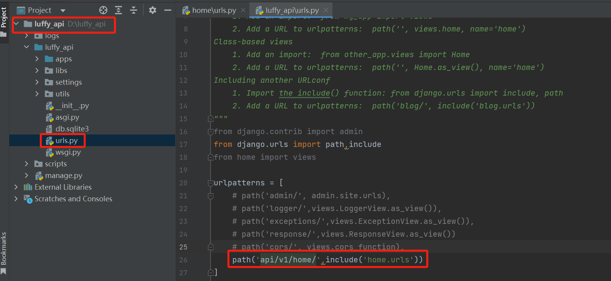Select External Libraries in the tree
Viewport: 611px width, 281px height.
pos(63,187)
